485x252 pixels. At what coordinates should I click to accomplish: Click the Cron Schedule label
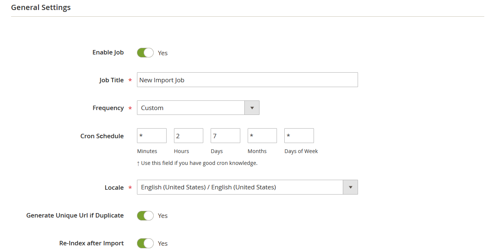pos(102,136)
